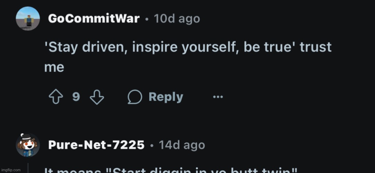Click the 'Stay driven, inspire yourself' comment text
The height and width of the screenshot is (173, 375).
tap(188, 57)
